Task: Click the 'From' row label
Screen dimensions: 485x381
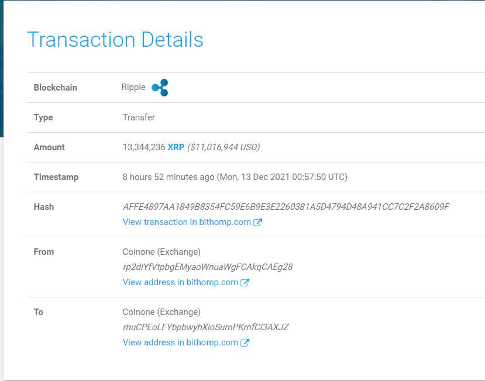Action: [44, 252]
